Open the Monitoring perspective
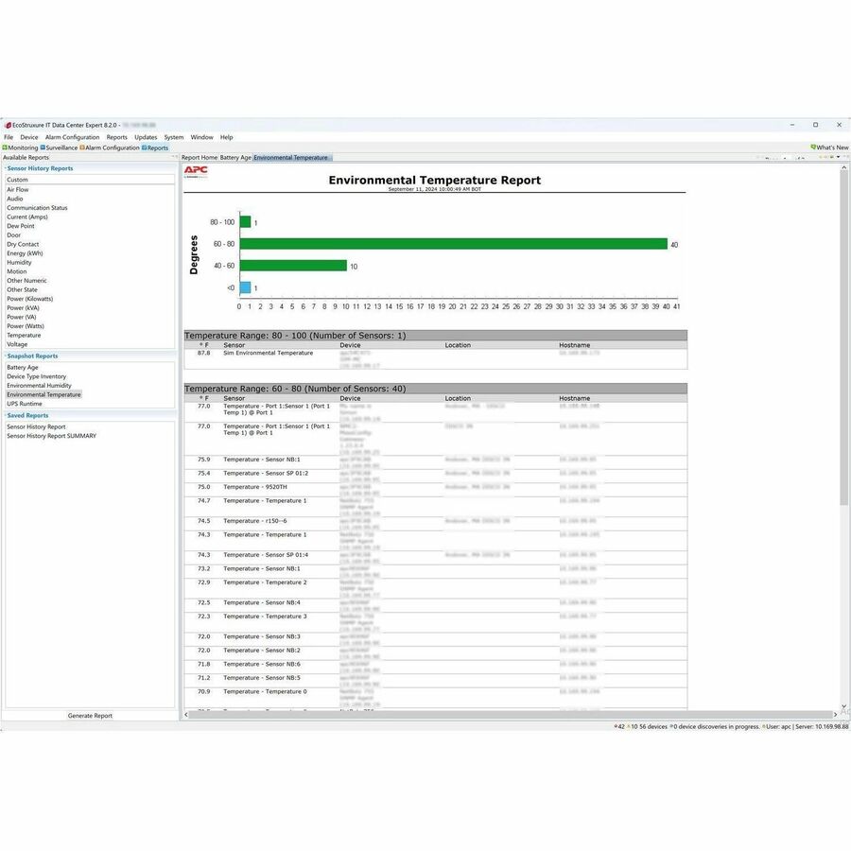 pyautogui.click(x=21, y=148)
